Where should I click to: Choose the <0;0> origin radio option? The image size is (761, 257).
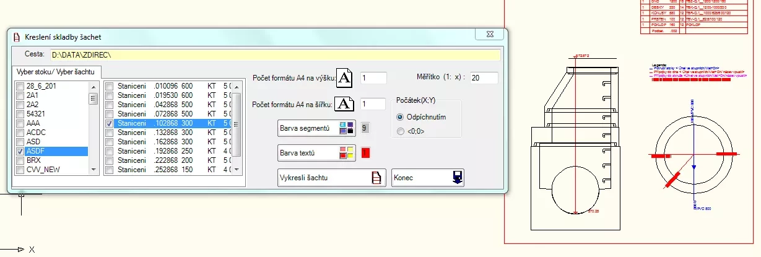pos(400,131)
